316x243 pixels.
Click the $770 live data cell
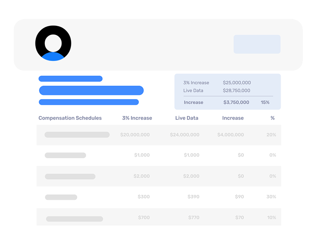[194, 218]
